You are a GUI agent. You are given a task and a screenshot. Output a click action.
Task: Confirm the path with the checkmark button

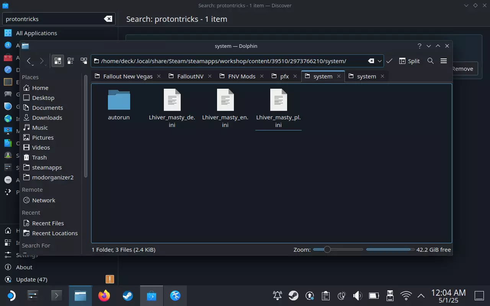point(389,61)
